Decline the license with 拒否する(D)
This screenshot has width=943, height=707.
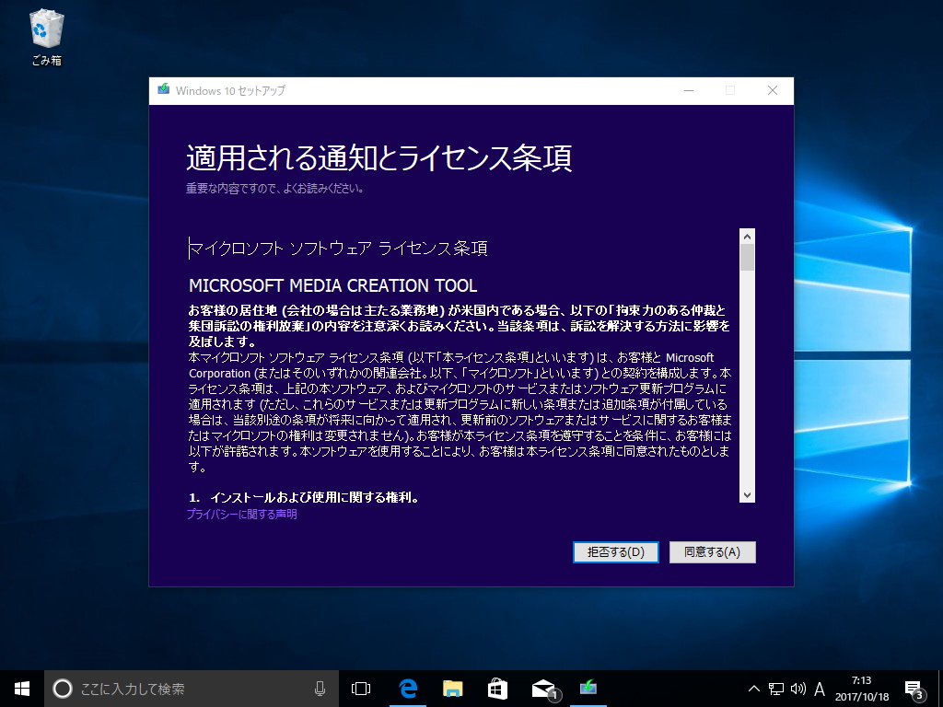coord(615,551)
